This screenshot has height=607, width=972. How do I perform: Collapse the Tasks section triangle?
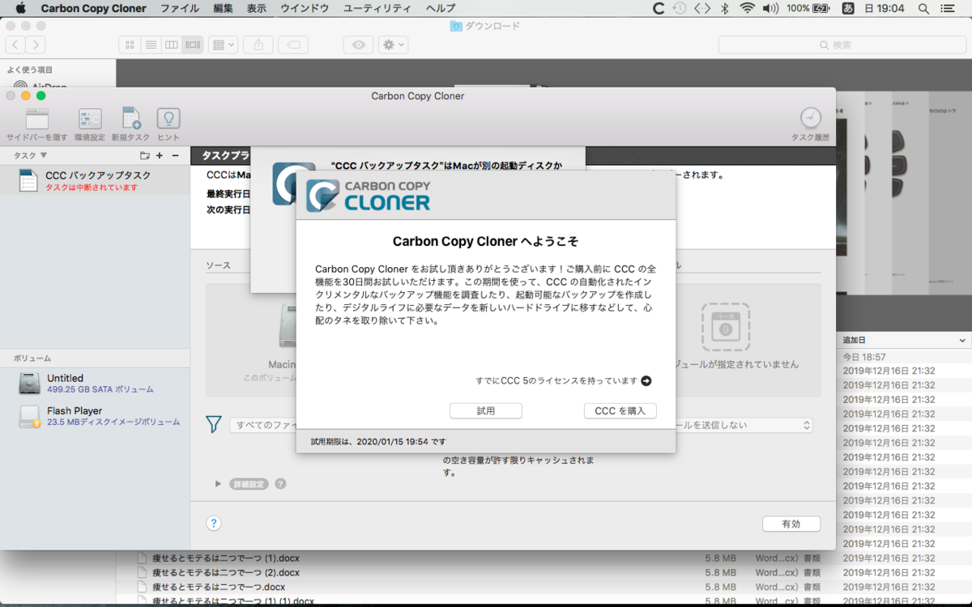(x=43, y=155)
